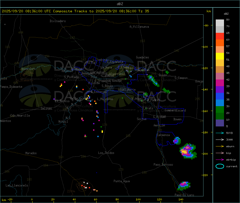Click the 'Valle_Grande' map label

(79, 98)
